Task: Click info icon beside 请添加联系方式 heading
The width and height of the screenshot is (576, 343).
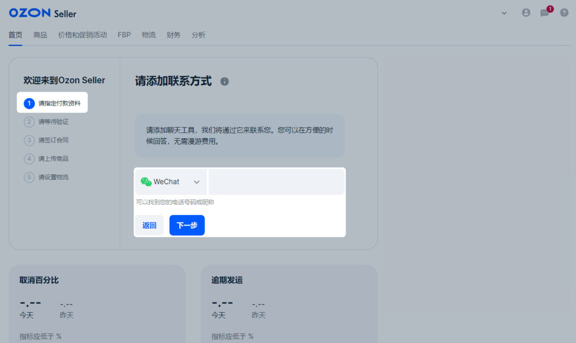Action: click(225, 82)
